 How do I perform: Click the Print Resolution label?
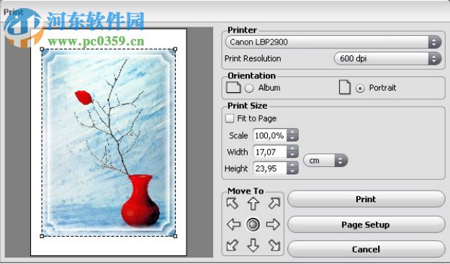pyautogui.click(x=253, y=58)
